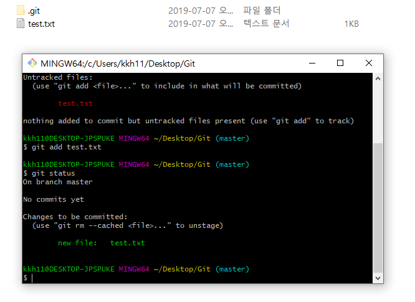Image resolution: width=415 pixels, height=302 pixels.
Task: Close the MINGW64 terminal window
Action: pyautogui.click(x=369, y=64)
